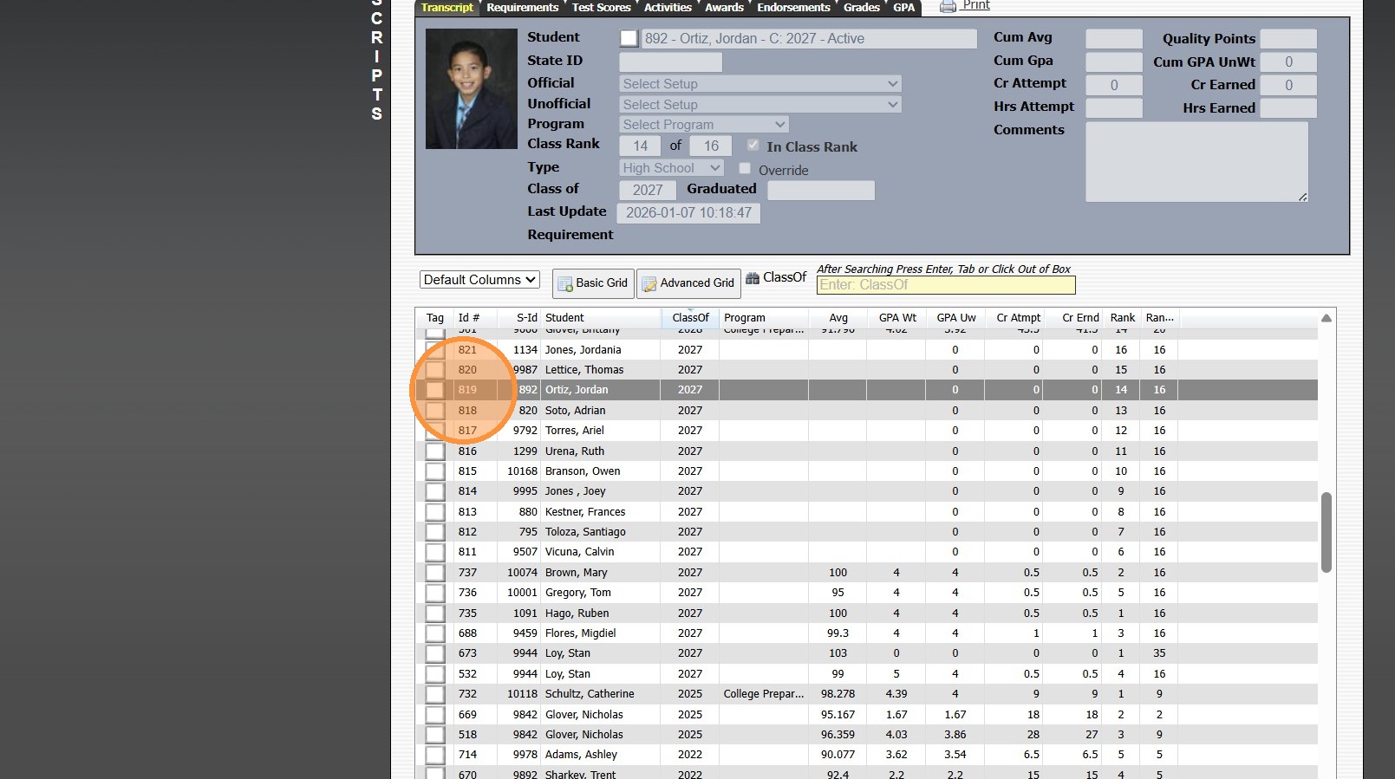Click Jordan Ortiz's student photo
This screenshot has height=779, width=1395.
tap(471, 89)
